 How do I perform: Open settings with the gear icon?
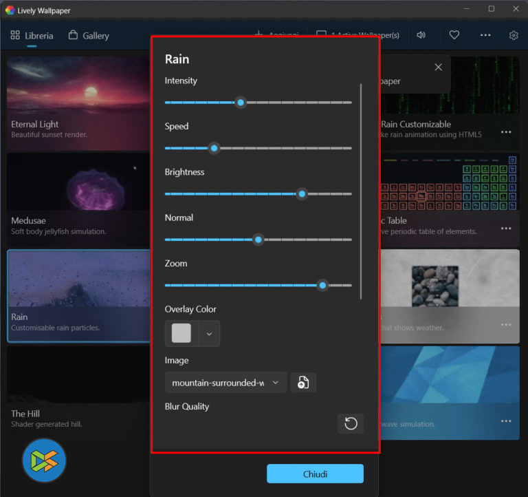pos(514,35)
